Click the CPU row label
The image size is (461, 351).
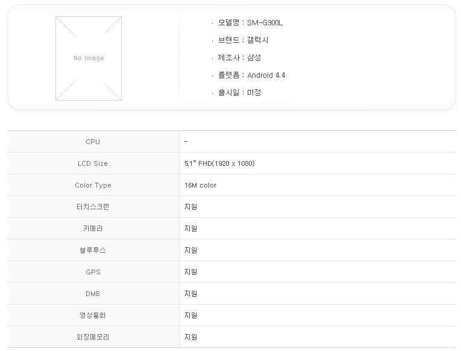point(93,142)
